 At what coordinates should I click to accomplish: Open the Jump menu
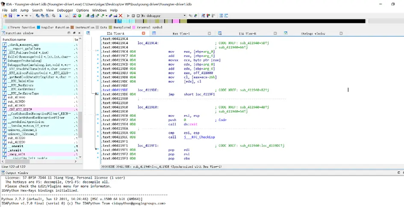click(x=24, y=10)
